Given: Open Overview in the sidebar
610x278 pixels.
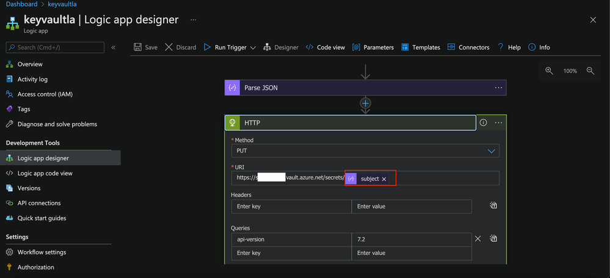Looking at the screenshot, I should pos(30,64).
